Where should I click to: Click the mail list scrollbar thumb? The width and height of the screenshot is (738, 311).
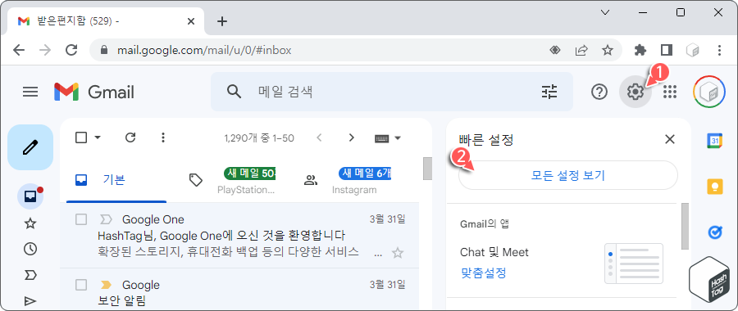(x=427, y=168)
